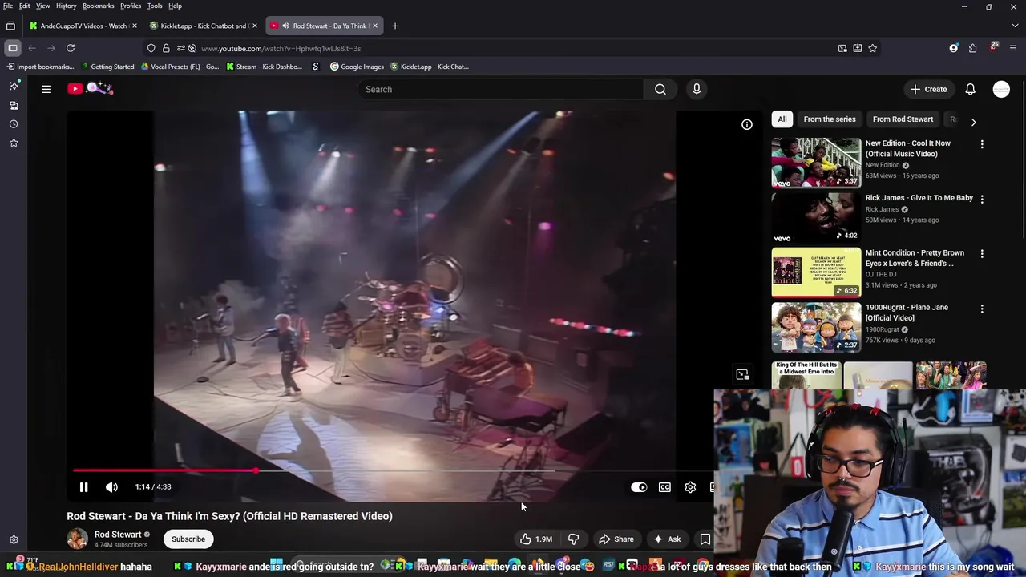Screen dimensions: 1026x577
Task: Open sidebar bookmarks star icon
Action: 14,143
